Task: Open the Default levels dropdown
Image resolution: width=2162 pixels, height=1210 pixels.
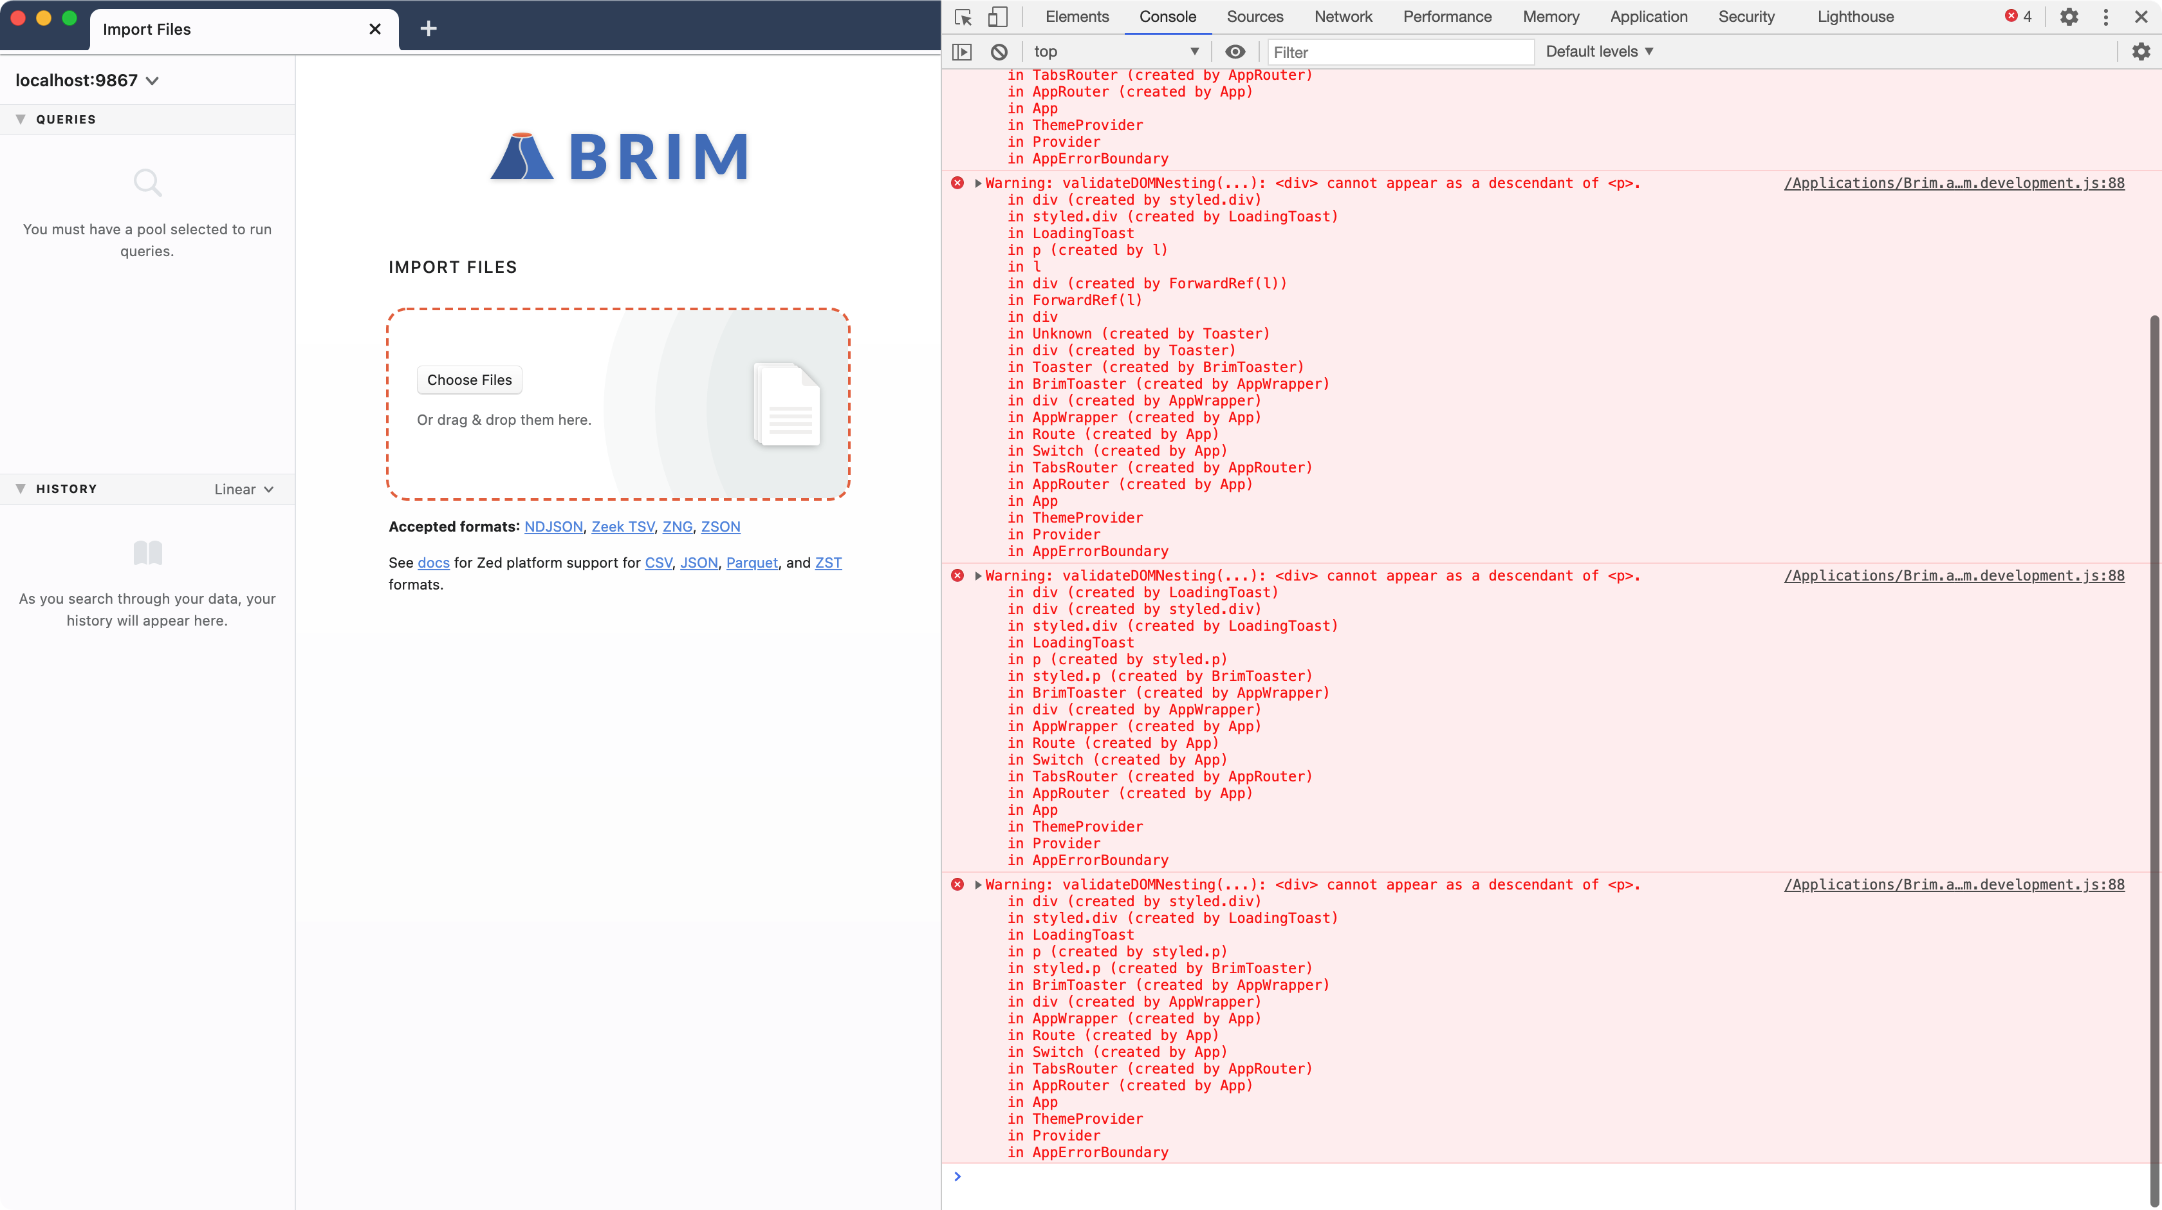Action: click(1598, 51)
